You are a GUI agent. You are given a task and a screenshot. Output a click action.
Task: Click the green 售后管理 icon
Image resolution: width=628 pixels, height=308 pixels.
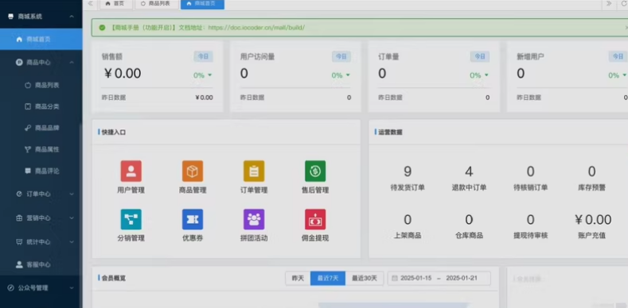click(x=315, y=171)
